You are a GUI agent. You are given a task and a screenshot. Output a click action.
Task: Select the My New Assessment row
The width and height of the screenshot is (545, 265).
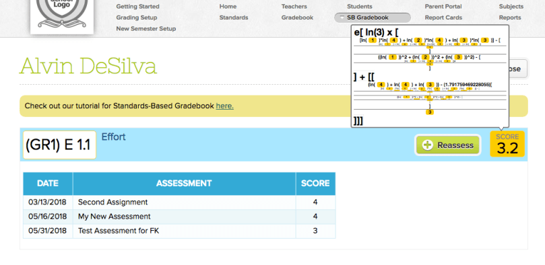(179, 217)
